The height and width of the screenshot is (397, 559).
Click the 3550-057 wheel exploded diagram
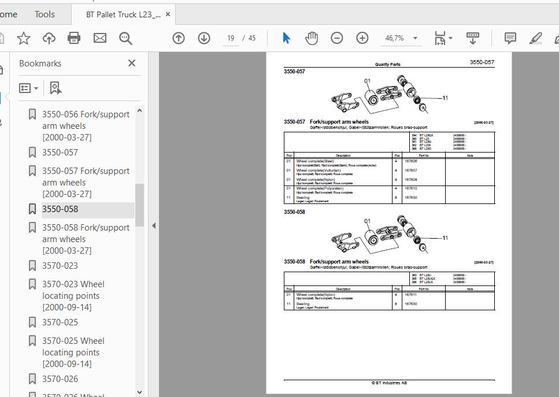[388, 94]
